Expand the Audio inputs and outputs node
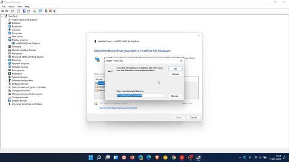The height and width of the screenshot is (162, 289). [6, 20]
